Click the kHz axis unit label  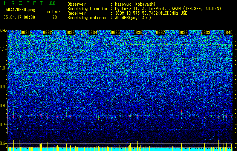3,31
